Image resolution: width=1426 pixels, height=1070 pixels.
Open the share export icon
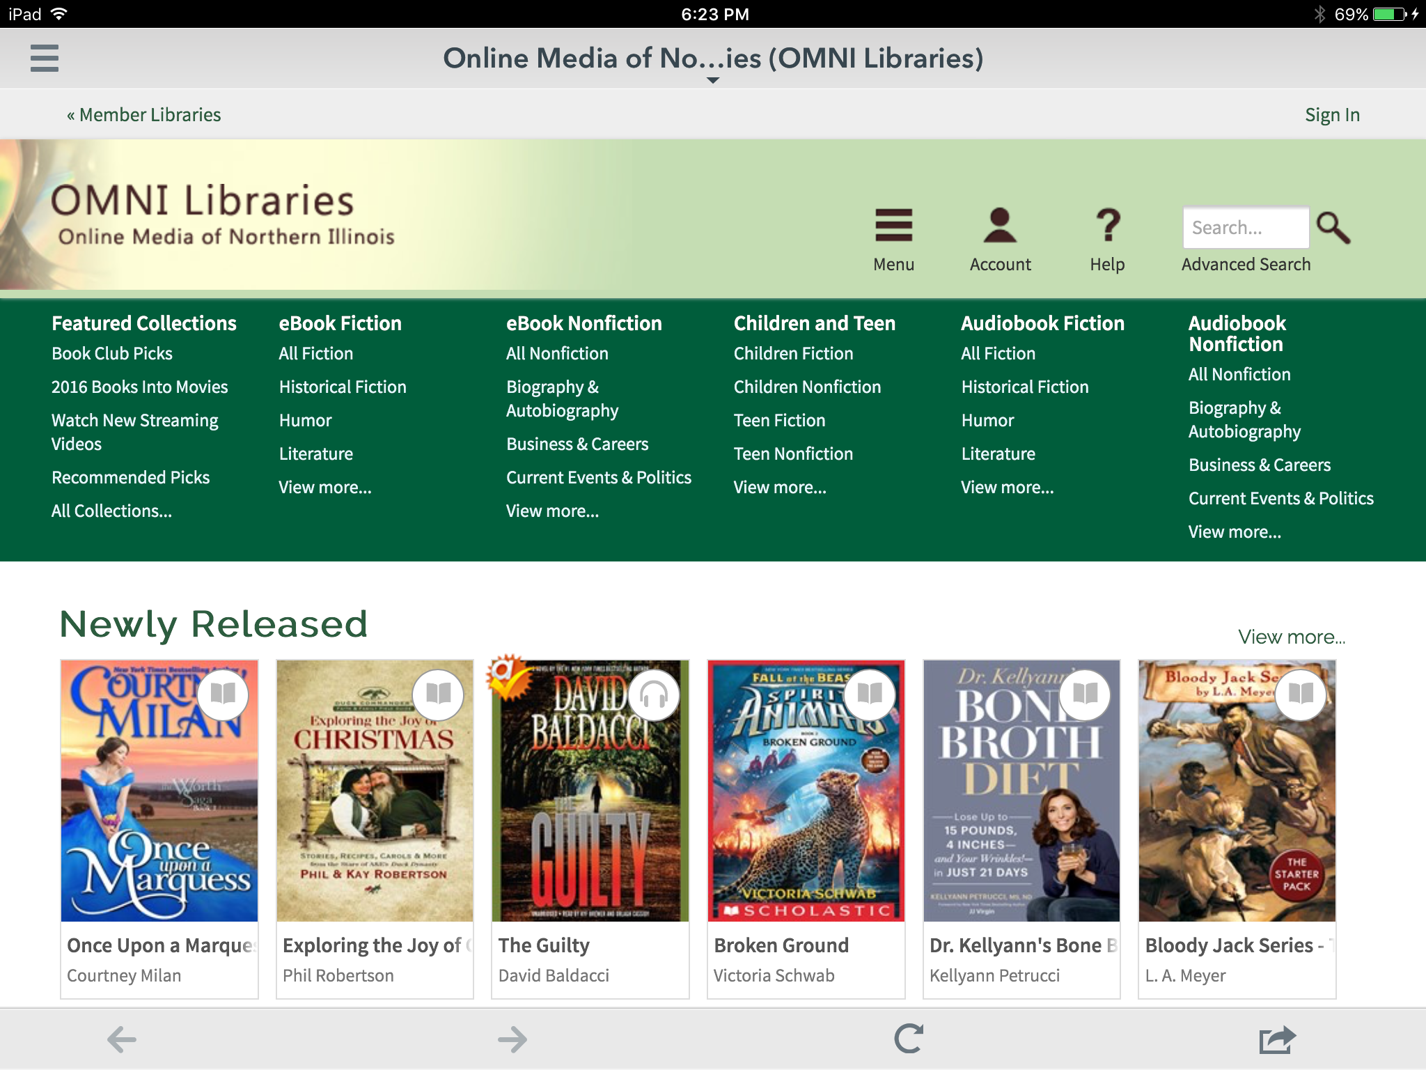pos(1277,1039)
